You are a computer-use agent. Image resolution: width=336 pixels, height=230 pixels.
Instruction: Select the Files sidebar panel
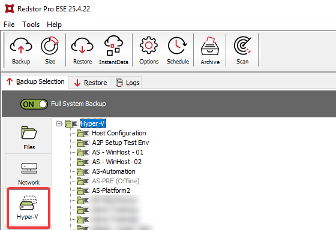pos(29,137)
